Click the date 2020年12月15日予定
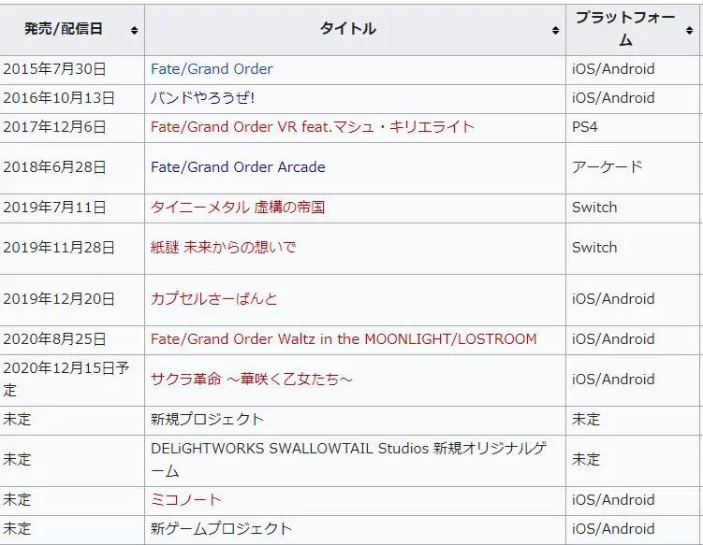Image resolution: width=703 pixels, height=545 pixels. tap(66, 380)
